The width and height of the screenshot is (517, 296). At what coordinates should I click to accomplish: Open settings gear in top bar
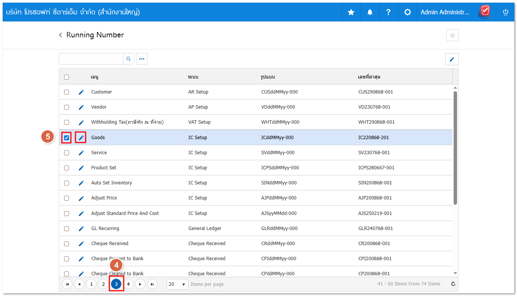[407, 12]
